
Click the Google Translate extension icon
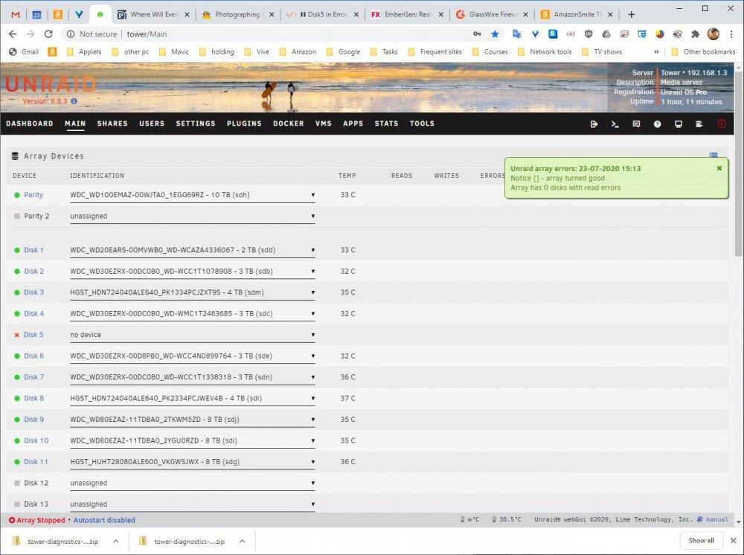tap(517, 34)
